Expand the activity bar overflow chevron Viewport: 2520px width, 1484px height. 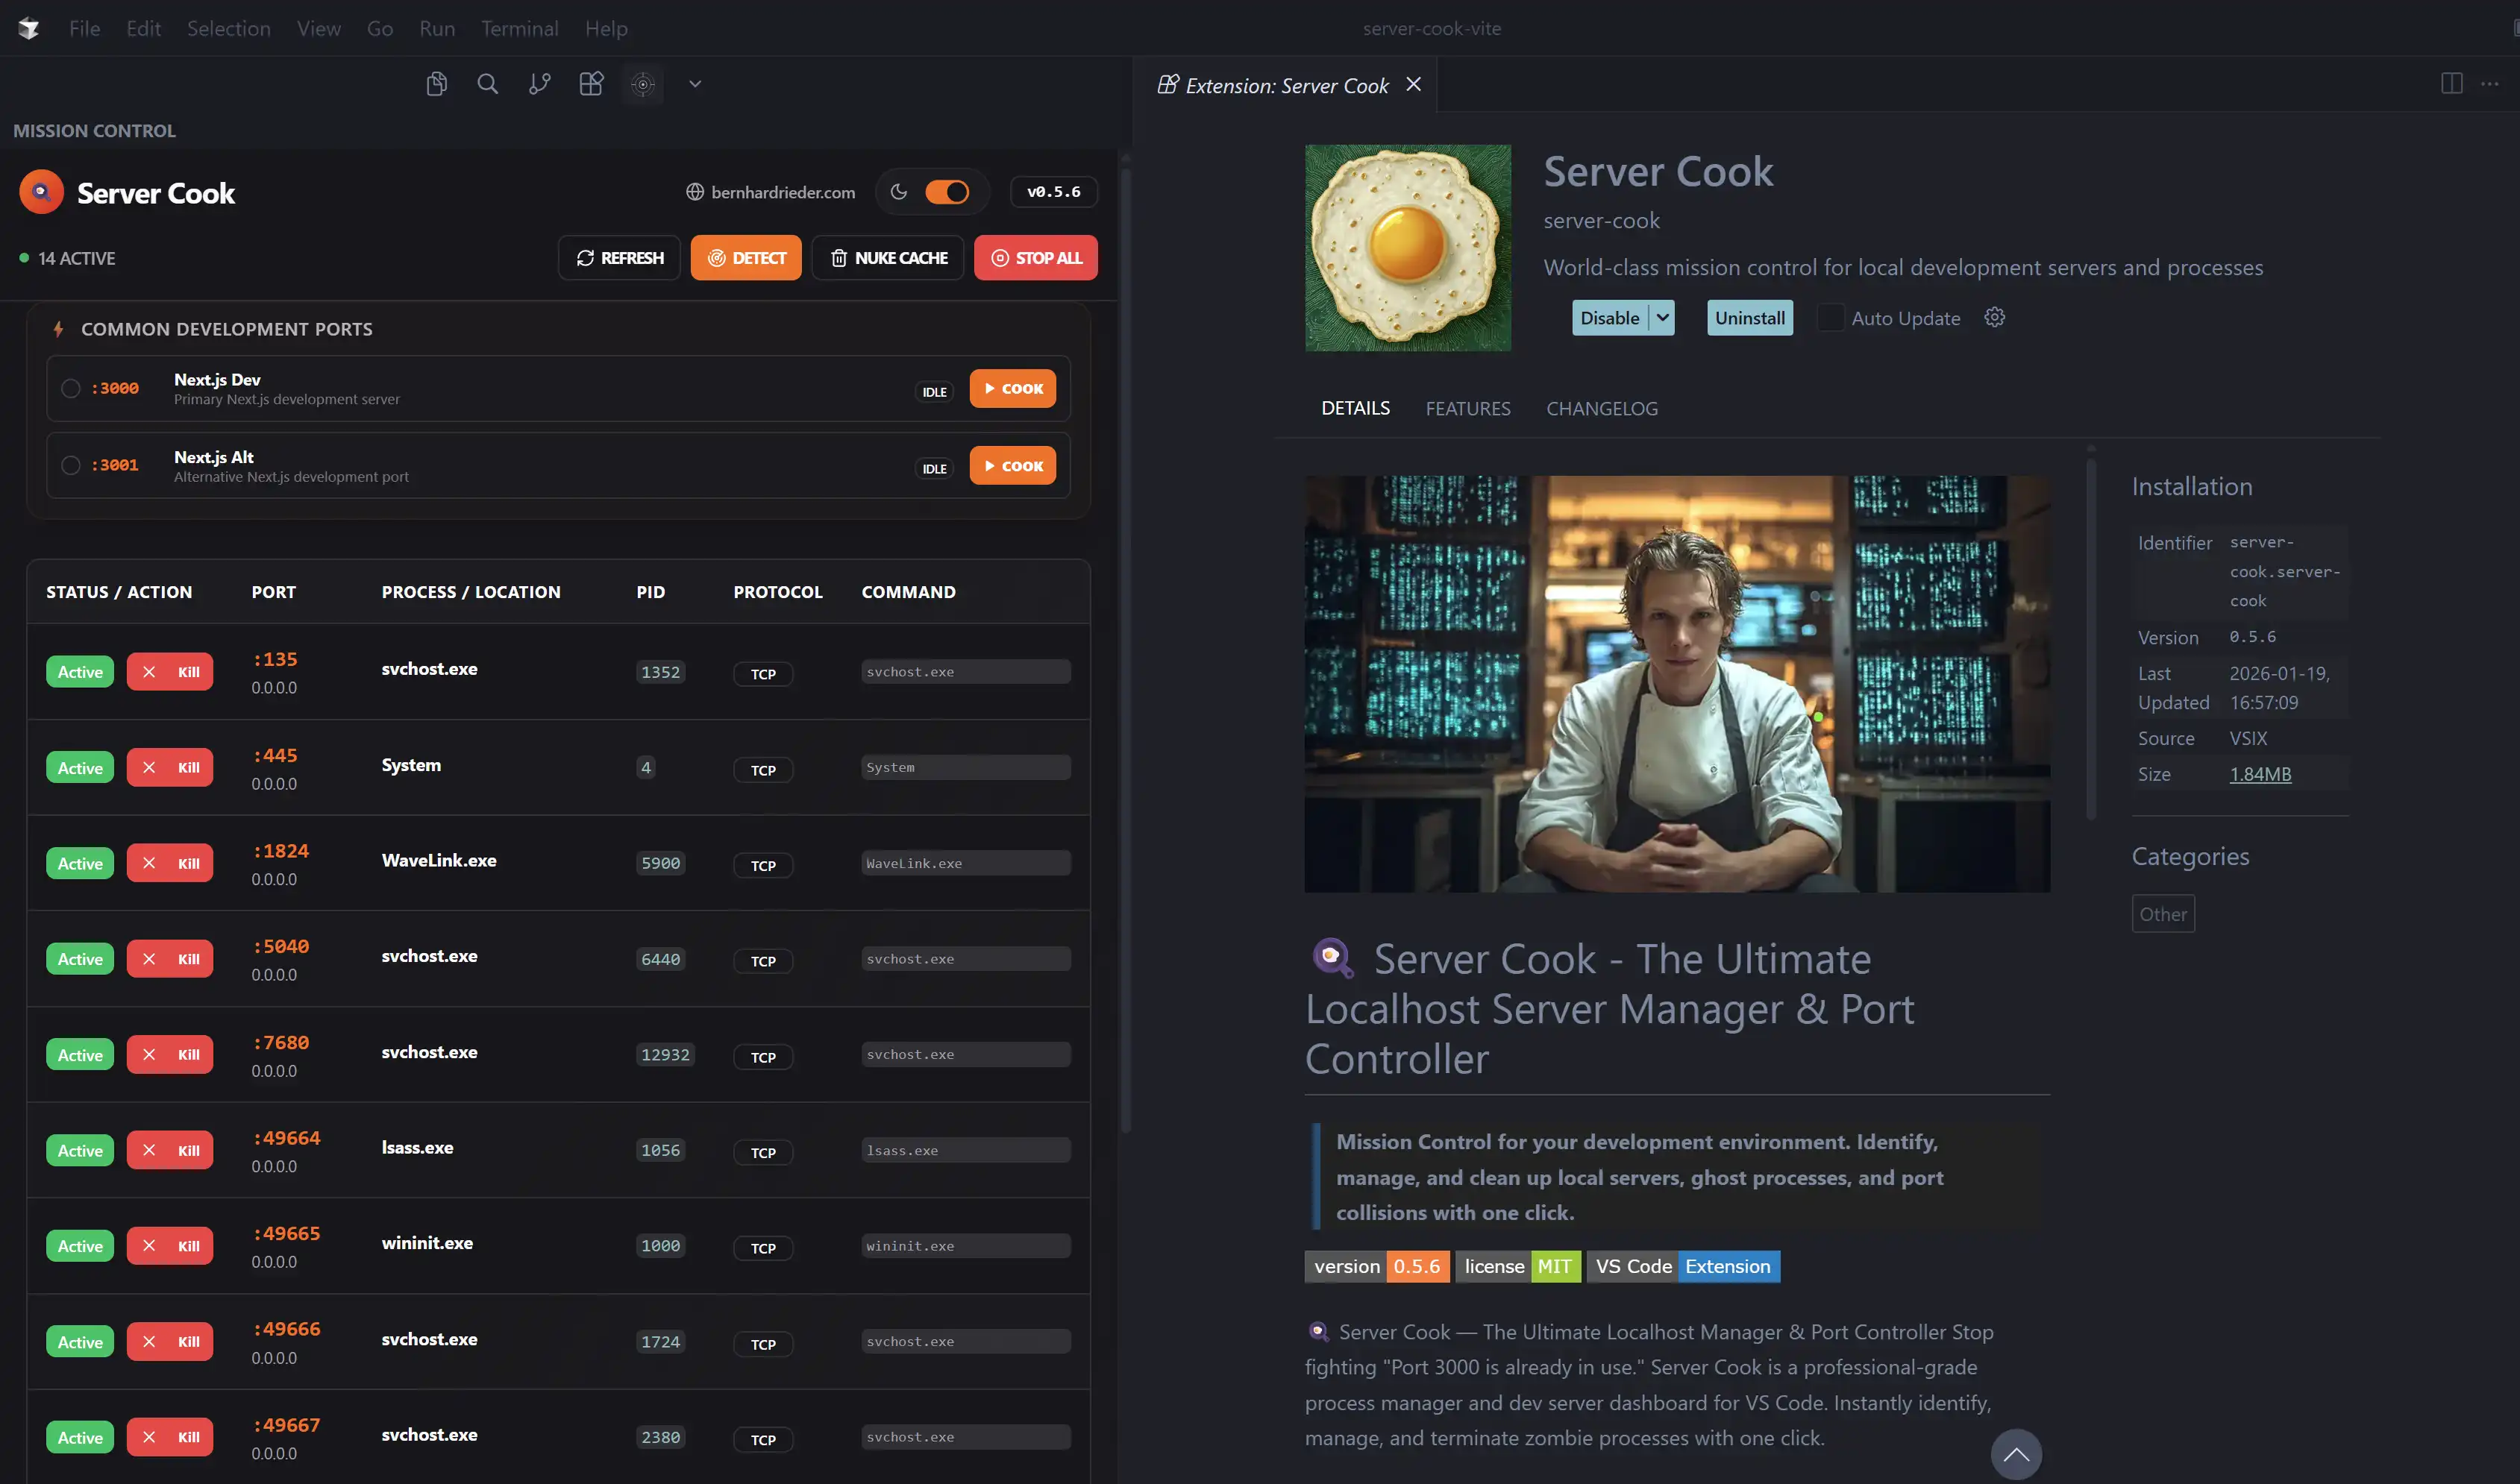pyautogui.click(x=695, y=84)
